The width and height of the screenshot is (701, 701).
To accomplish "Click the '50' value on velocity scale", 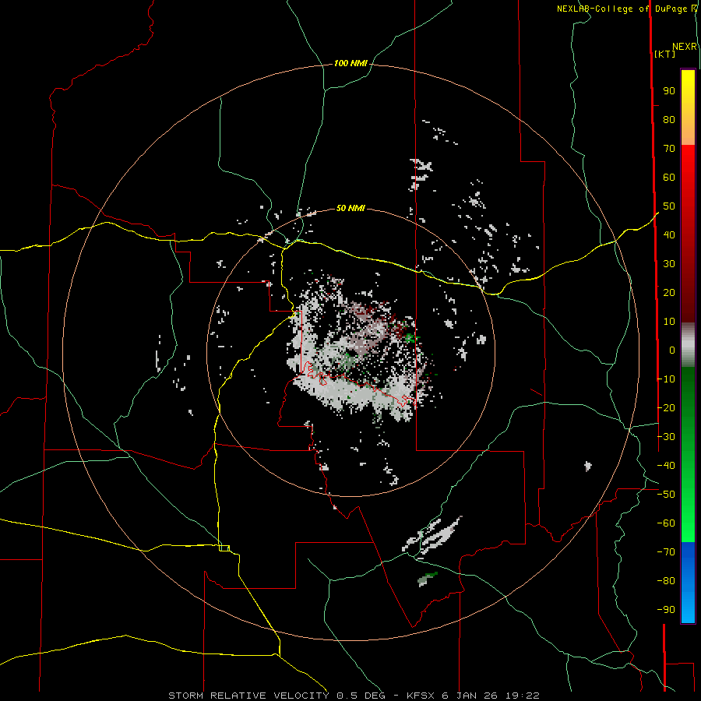I will (669, 206).
